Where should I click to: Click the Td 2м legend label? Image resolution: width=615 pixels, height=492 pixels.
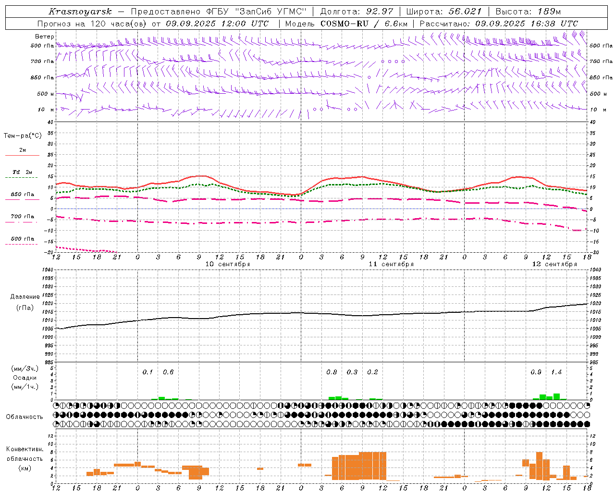(23, 172)
